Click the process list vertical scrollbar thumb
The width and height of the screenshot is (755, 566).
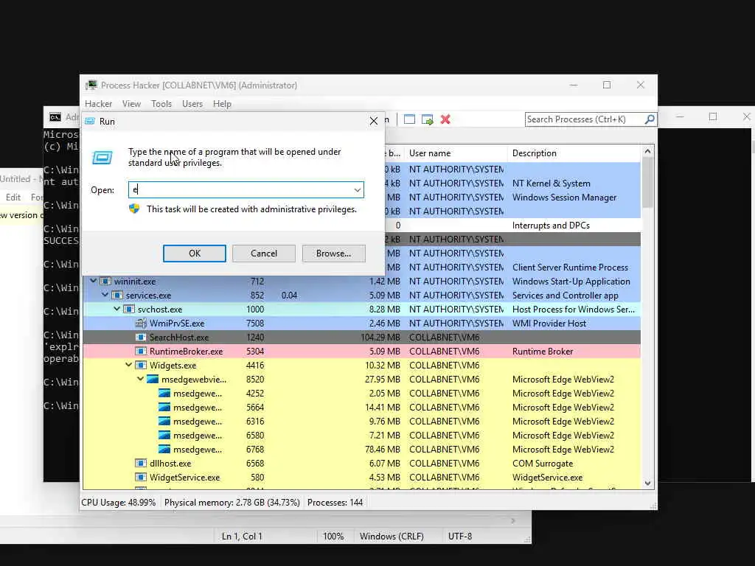647,183
